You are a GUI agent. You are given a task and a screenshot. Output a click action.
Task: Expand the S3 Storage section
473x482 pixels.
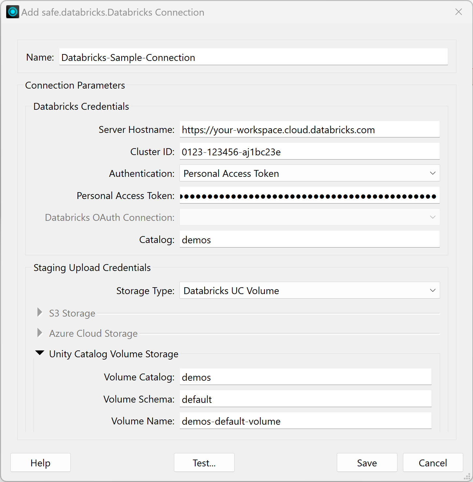pyautogui.click(x=40, y=313)
